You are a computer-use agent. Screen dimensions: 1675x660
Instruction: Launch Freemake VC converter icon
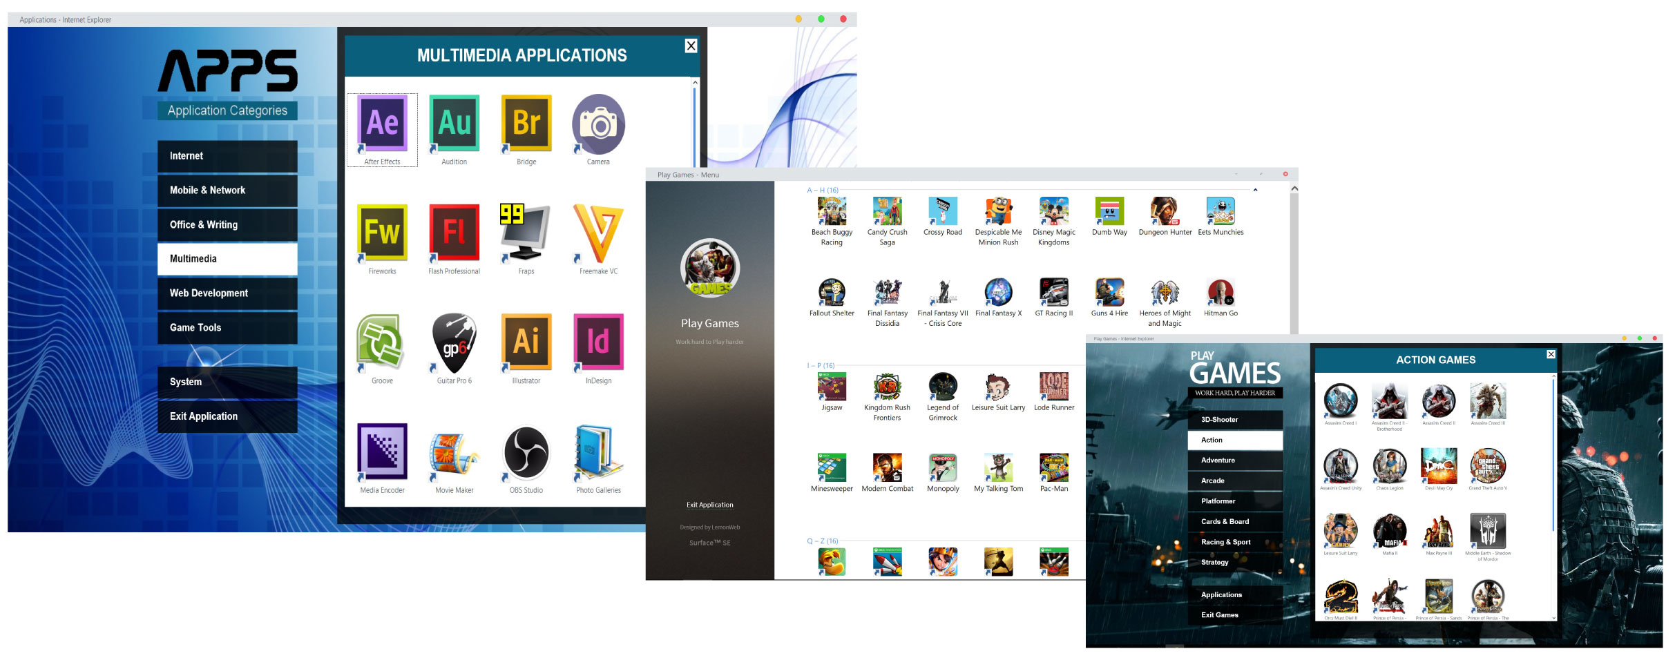click(x=598, y=233)
